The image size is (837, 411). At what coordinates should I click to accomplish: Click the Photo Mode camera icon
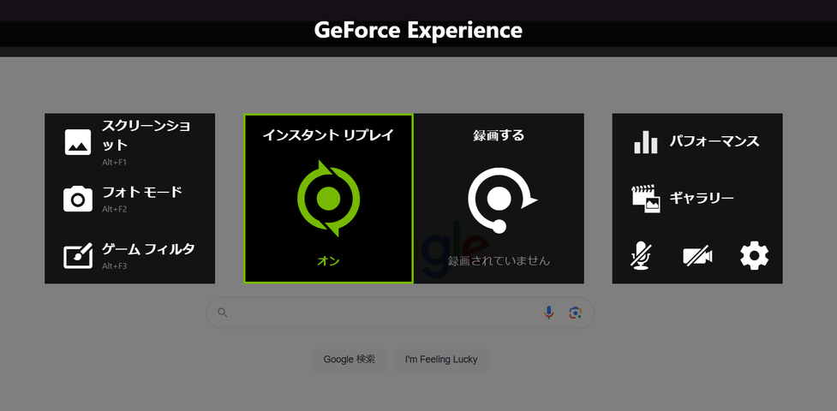[x=78, y=199]
